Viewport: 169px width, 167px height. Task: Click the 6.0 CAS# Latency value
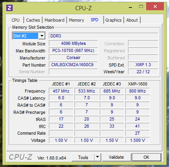[x=61, y=98]
